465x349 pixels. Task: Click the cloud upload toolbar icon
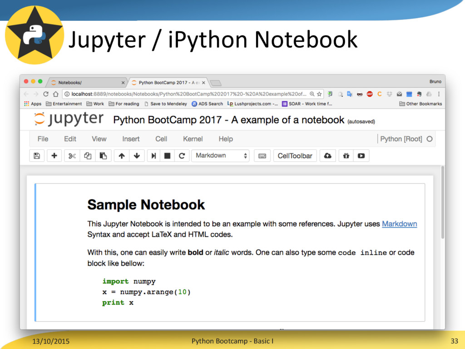(x=327, y=156)
